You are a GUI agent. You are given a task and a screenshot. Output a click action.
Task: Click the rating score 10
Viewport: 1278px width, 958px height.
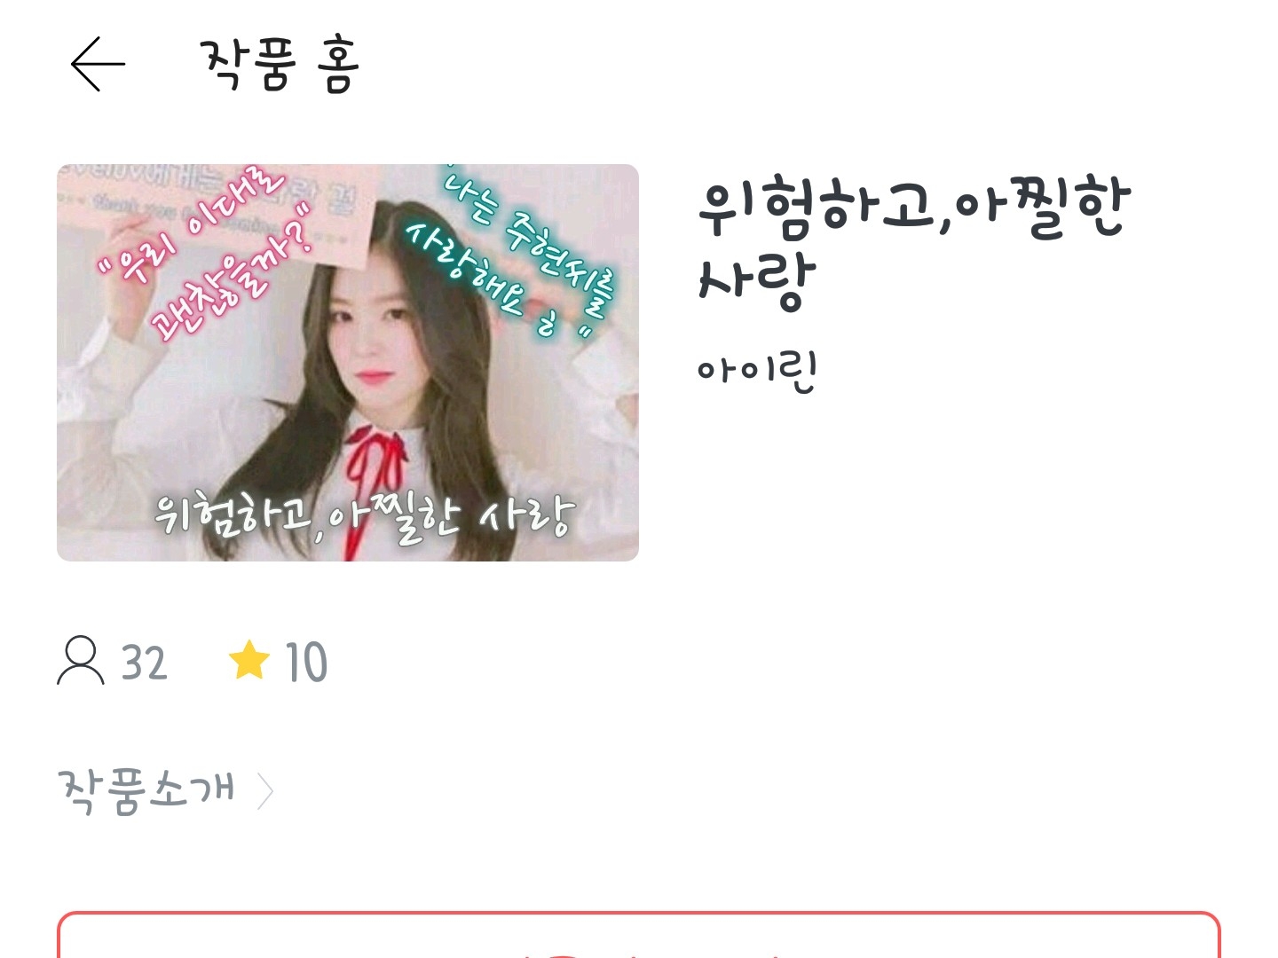click(306, 663)
